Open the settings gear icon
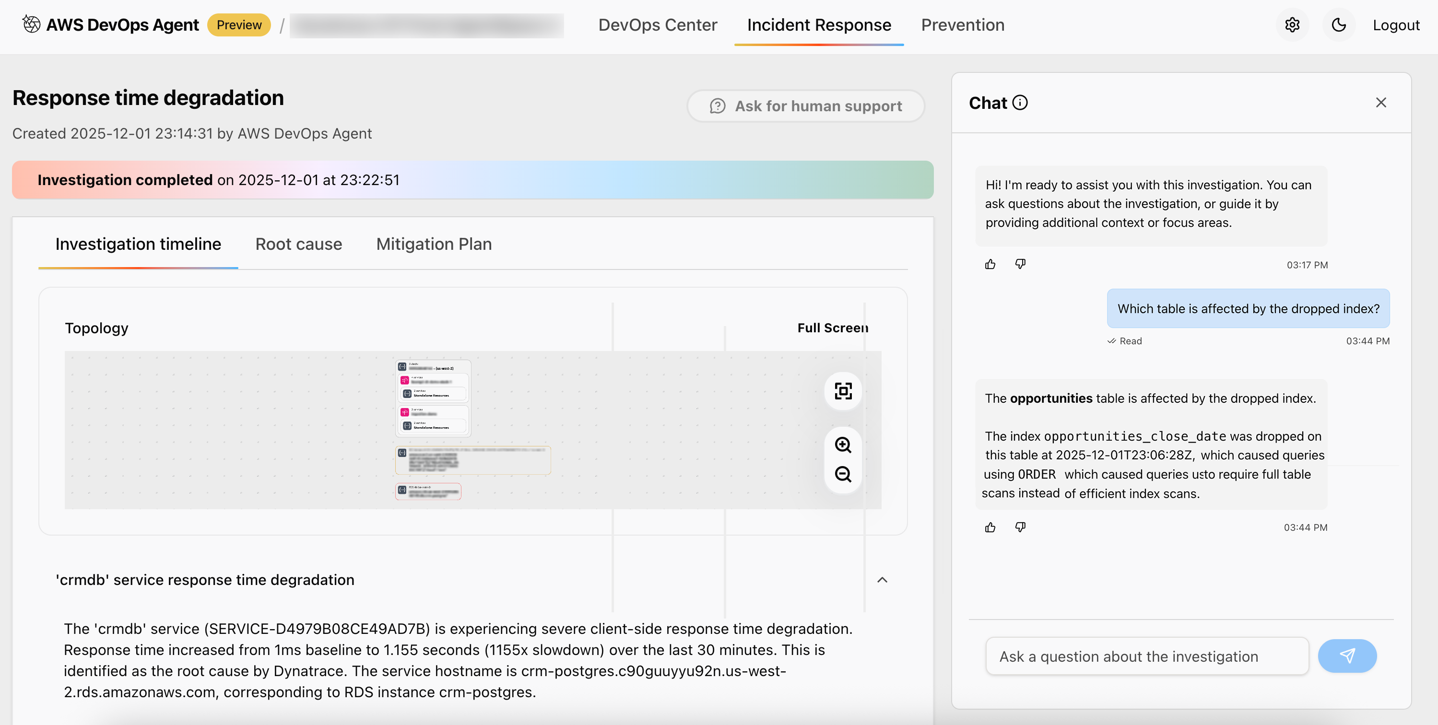 1292,24
